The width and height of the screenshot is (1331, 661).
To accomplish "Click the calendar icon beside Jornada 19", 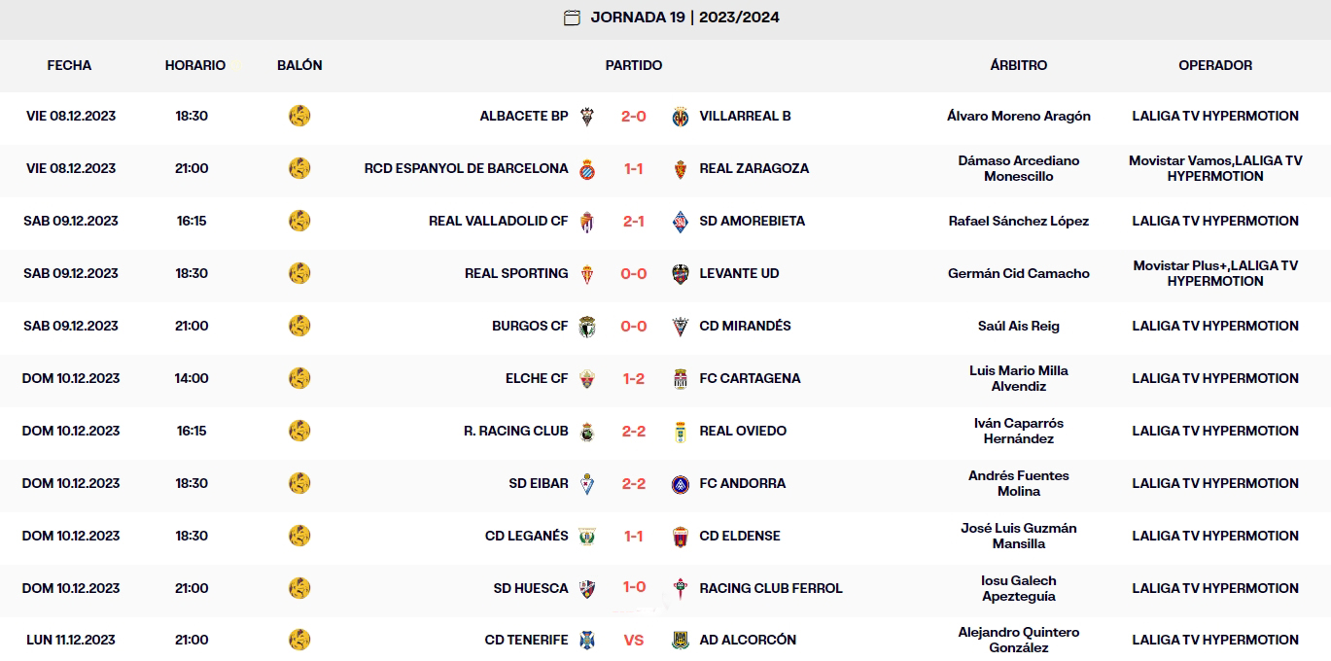I will (570, 17).
